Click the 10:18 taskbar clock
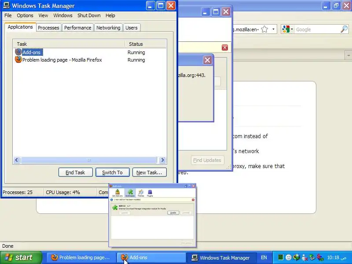The width and height of the screenshot is (352, 264). (337, 257)
